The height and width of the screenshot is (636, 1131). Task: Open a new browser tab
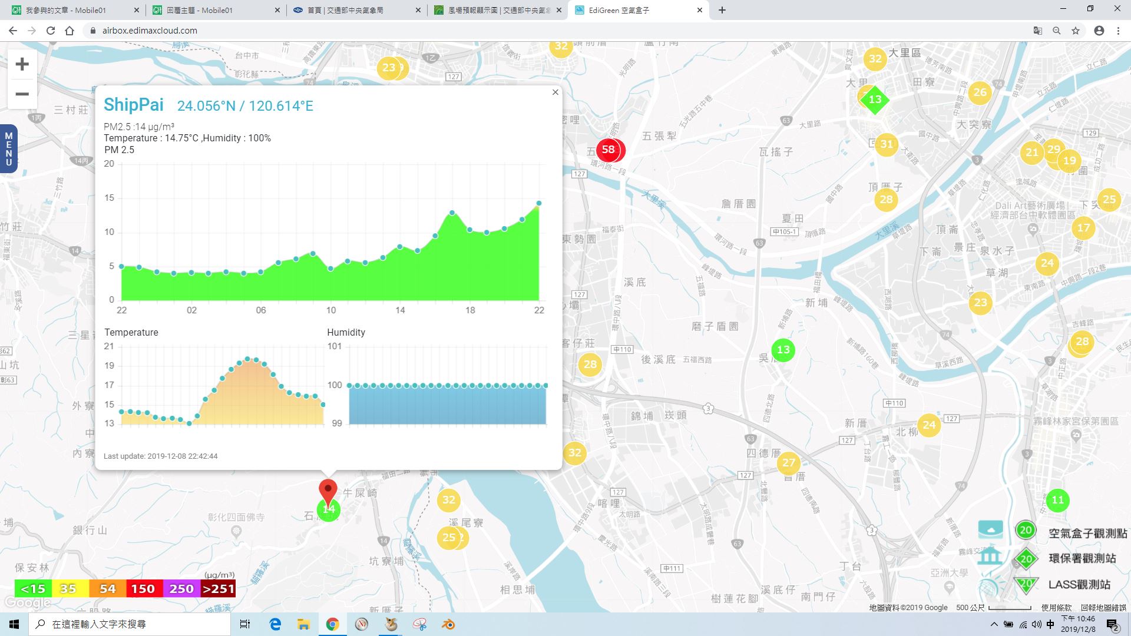[x=722, y=10]
